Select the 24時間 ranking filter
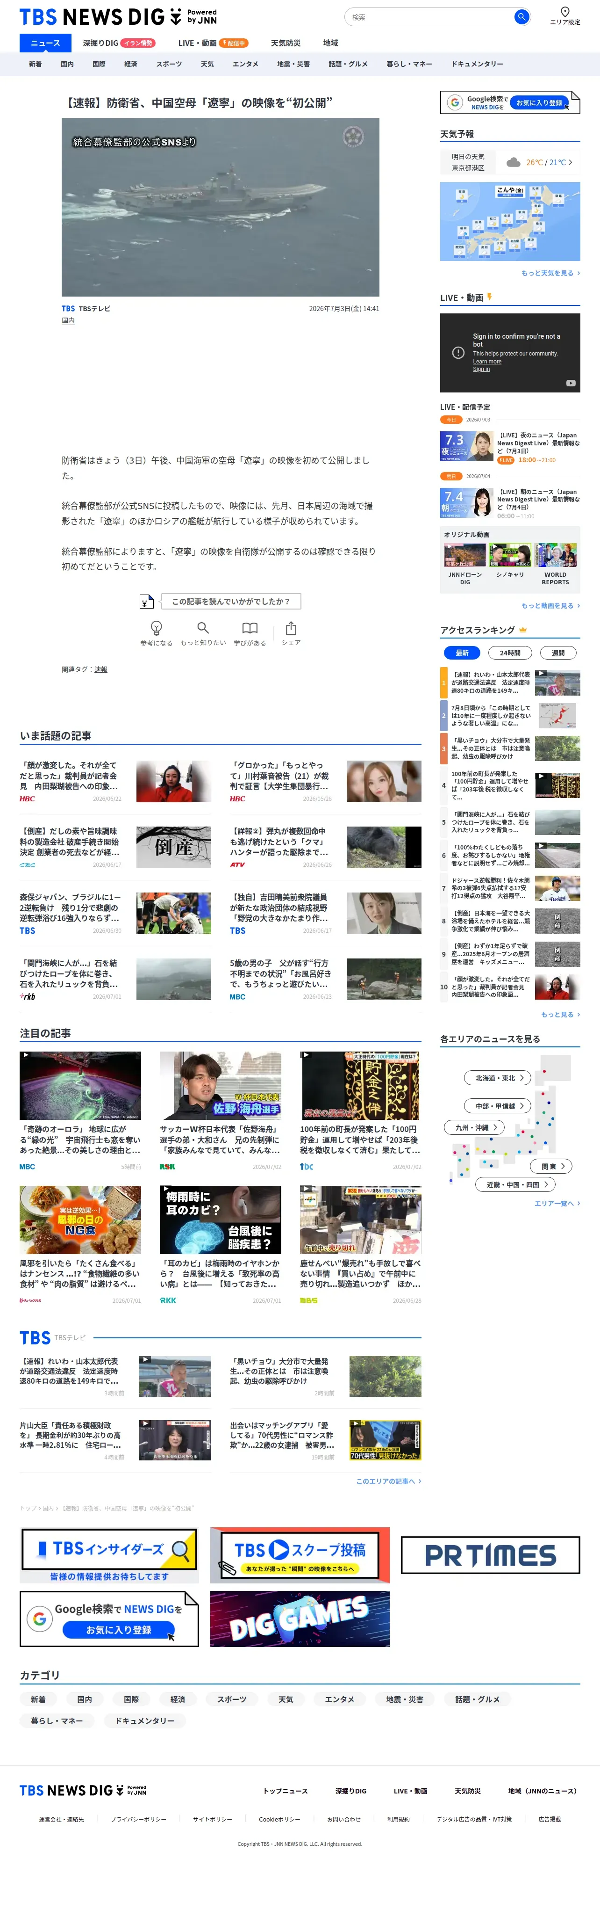Screen dimensions: 600x1909 point(510,653)
